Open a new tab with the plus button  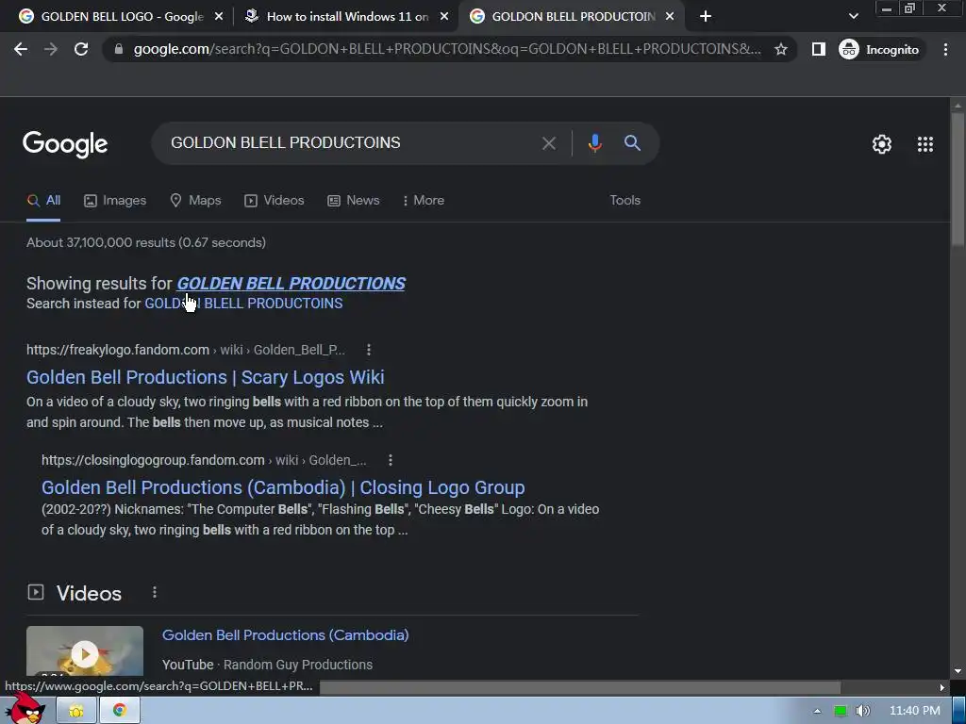[x=706, y=17]
